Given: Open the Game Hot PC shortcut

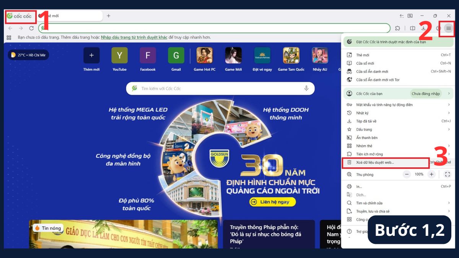Looking at the screenshot, I should 205,59.
